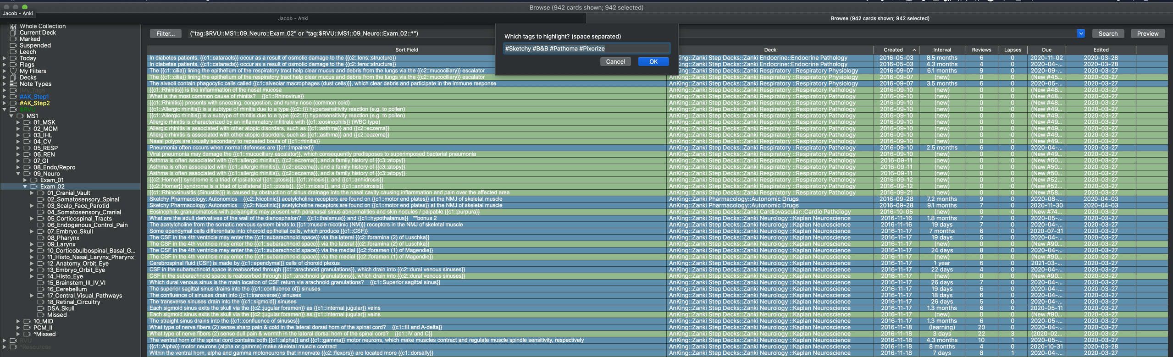Sort by the Due column header
The width and height of the screenshot is (1173, 357).
[1046, 50]
